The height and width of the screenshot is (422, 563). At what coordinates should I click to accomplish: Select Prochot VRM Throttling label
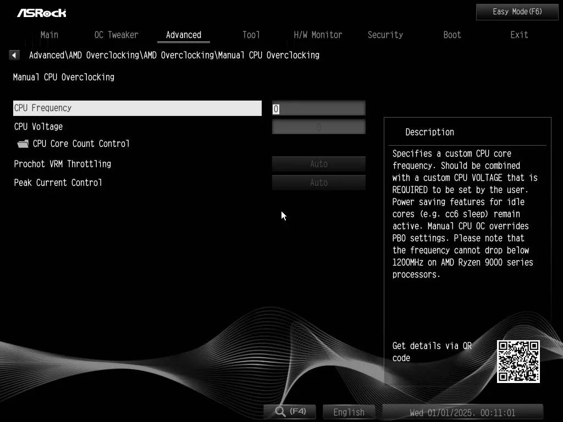pos(63,164)
